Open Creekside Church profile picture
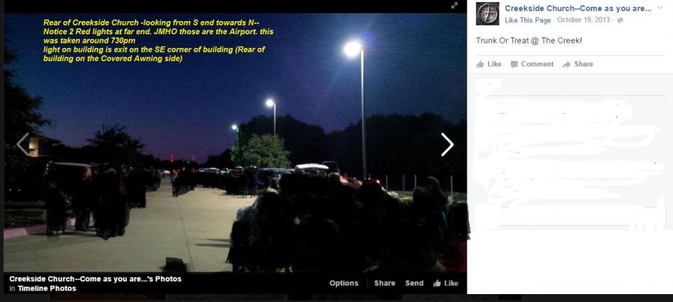This screenshot has height=302, width=673. 487,14
